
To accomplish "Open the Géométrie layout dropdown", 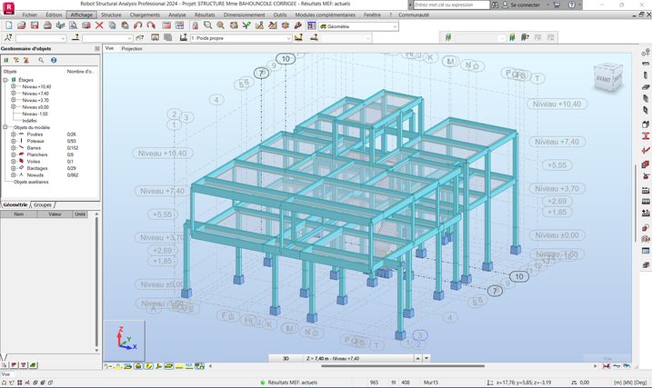I will (x=396, y=26).
